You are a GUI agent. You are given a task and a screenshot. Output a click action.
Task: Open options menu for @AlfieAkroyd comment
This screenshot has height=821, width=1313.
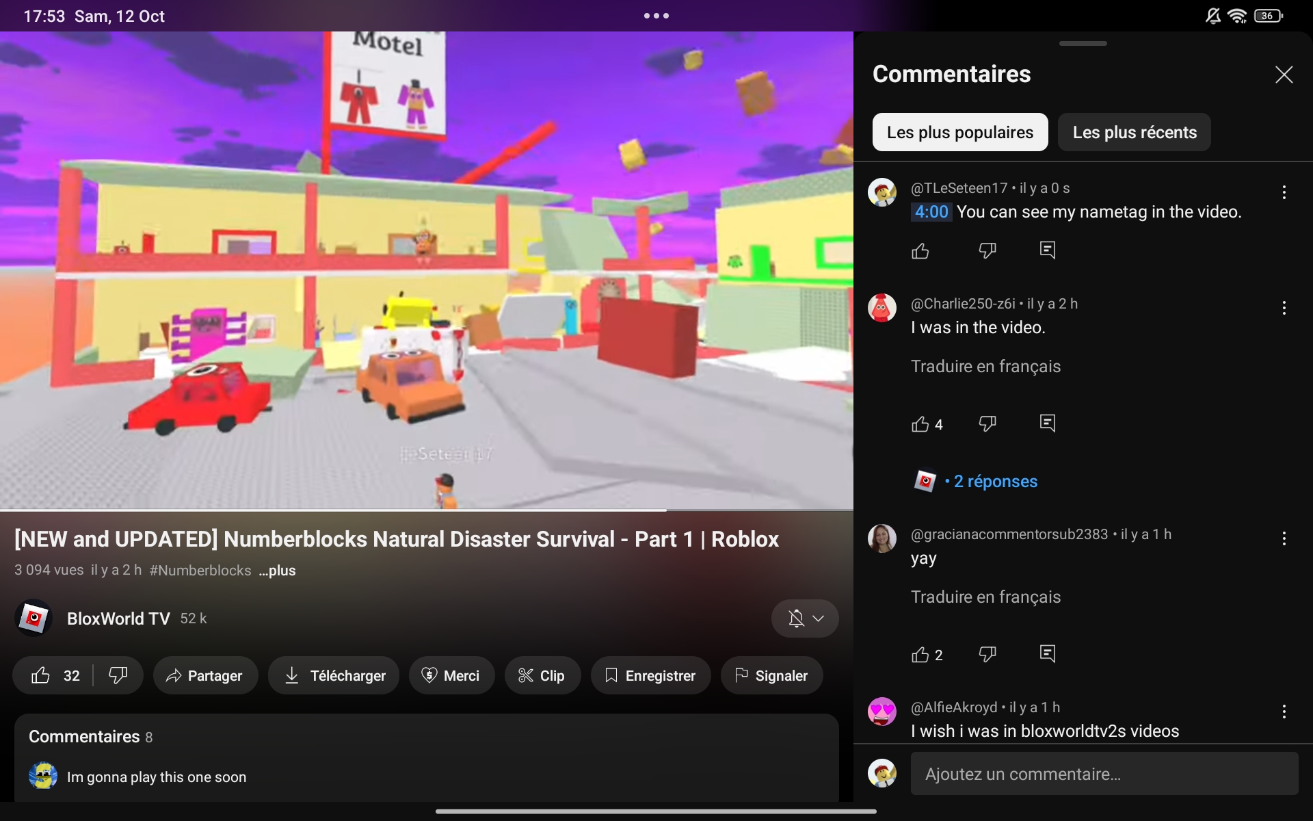coord(1284,712)
